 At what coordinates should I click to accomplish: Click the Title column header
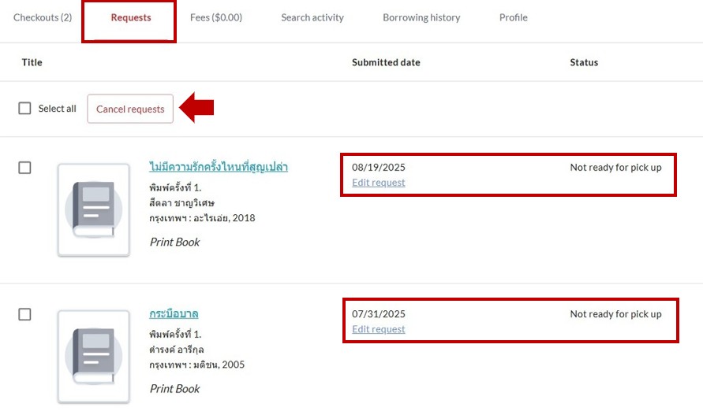point(32,62)
